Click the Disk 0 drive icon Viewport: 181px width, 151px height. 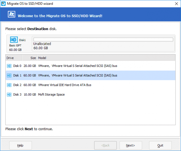[9, 66]
